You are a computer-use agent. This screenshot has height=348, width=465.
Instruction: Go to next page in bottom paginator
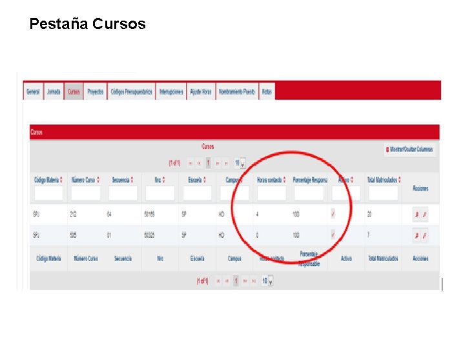coord(245,281)
